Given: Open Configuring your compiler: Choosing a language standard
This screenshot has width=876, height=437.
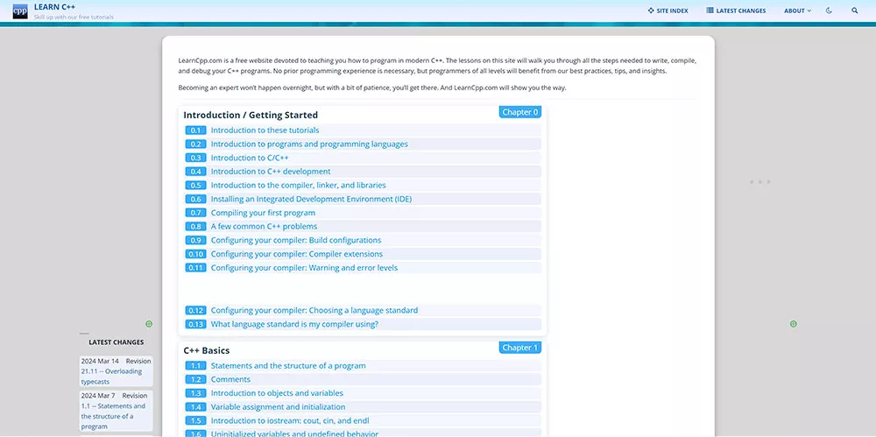Looking at the screenshot, I should (314, 310).
